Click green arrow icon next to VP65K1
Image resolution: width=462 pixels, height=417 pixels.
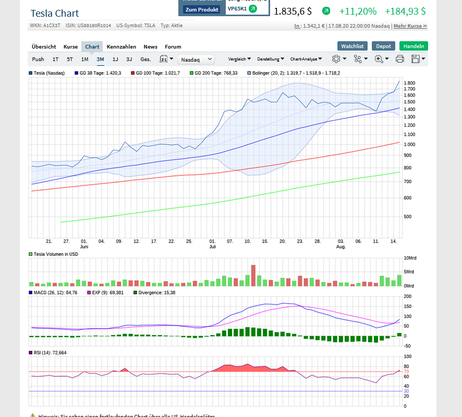pos(252,9)
